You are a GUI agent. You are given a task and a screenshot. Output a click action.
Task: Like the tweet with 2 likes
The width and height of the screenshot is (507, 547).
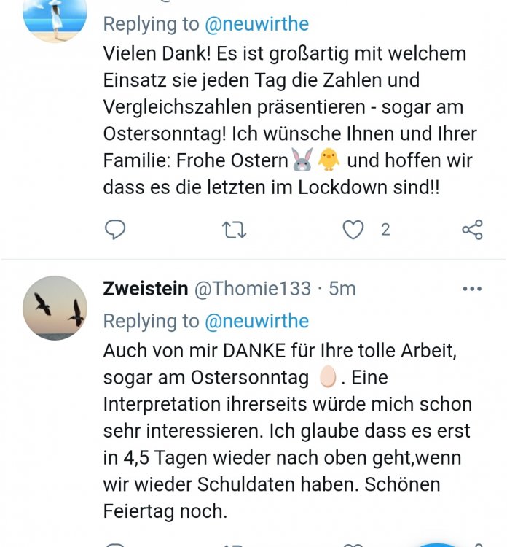click(353, 230)
